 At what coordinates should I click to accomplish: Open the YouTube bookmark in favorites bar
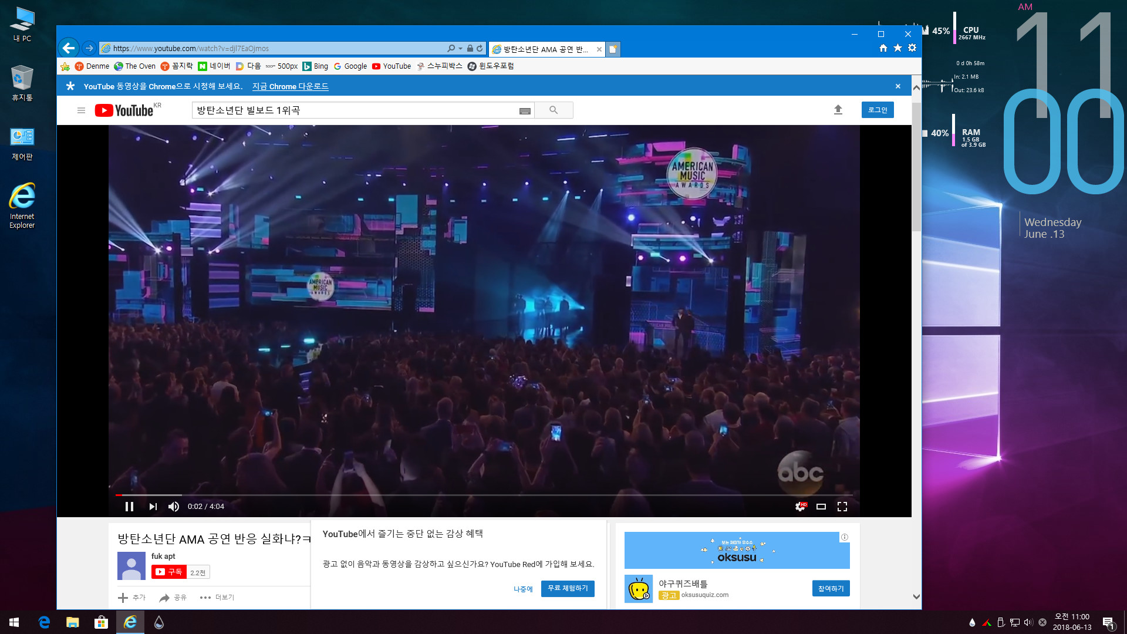click(x=392, y=66)
